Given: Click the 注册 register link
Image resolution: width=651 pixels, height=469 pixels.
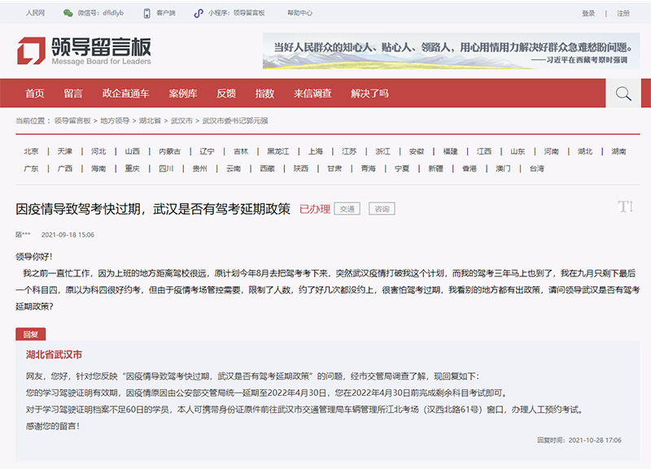Looking at the screenshot, I should coord(623,14).
